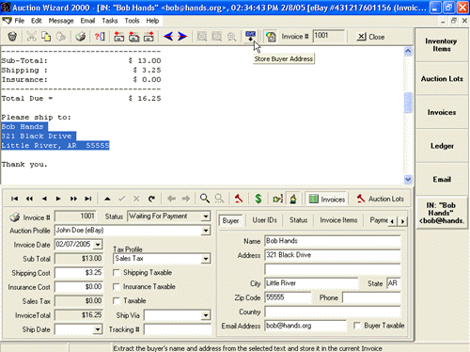Click the reply envelope icon
Image resolution: width=470 pixels, height=352 pixels.
tap(118, 37)
